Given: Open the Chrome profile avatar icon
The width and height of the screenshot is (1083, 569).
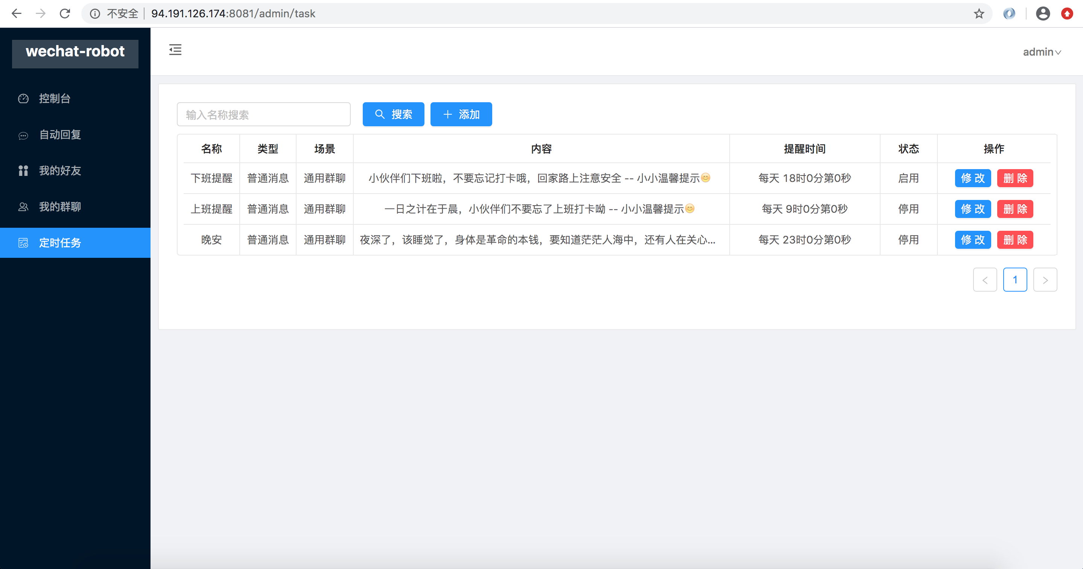Looking at the screenshot, I should click(1043, 14).
